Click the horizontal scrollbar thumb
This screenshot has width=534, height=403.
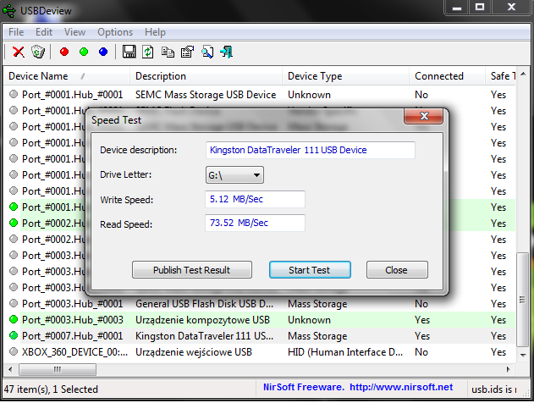click(58, 369)
